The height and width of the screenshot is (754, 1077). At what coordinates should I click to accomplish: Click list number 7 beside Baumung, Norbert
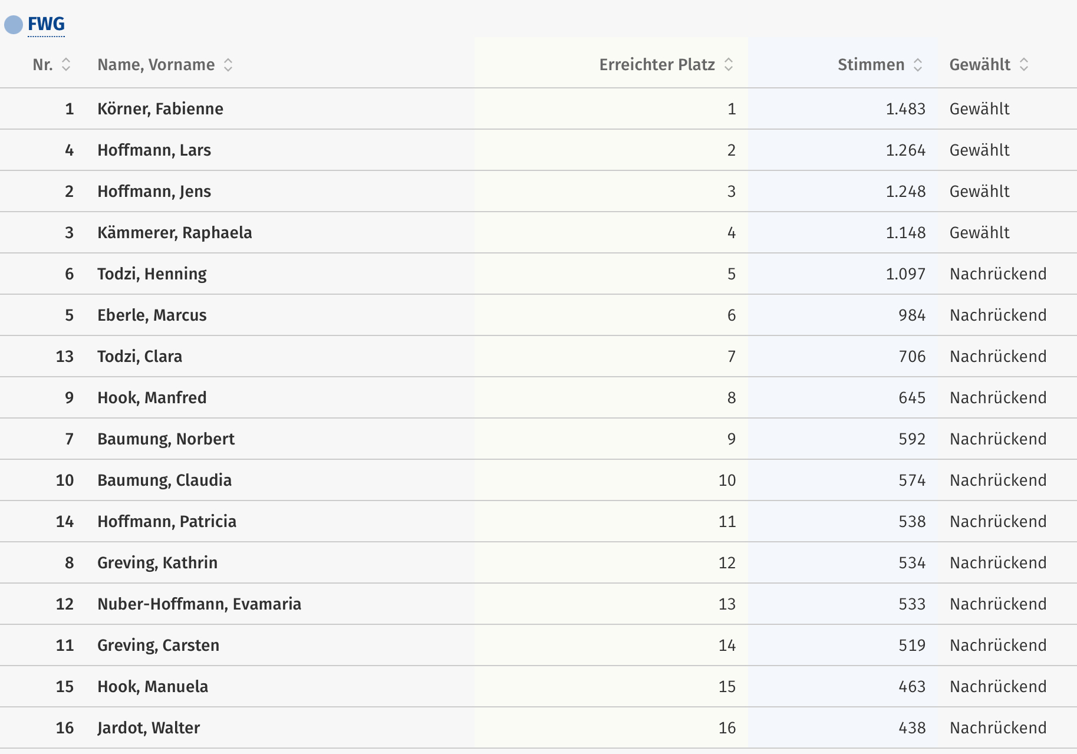pos(70,439)
